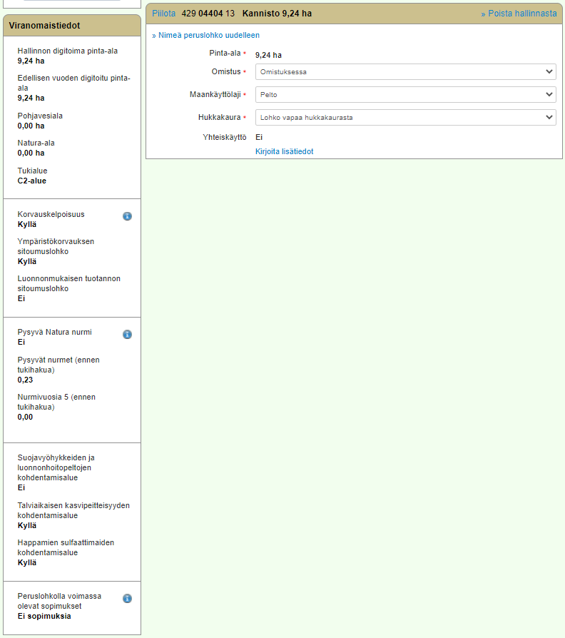Click the C2-alue Tukialue value
Image resolution: width=565 pixels, height=638 pixels.
(x=32, y=181)
